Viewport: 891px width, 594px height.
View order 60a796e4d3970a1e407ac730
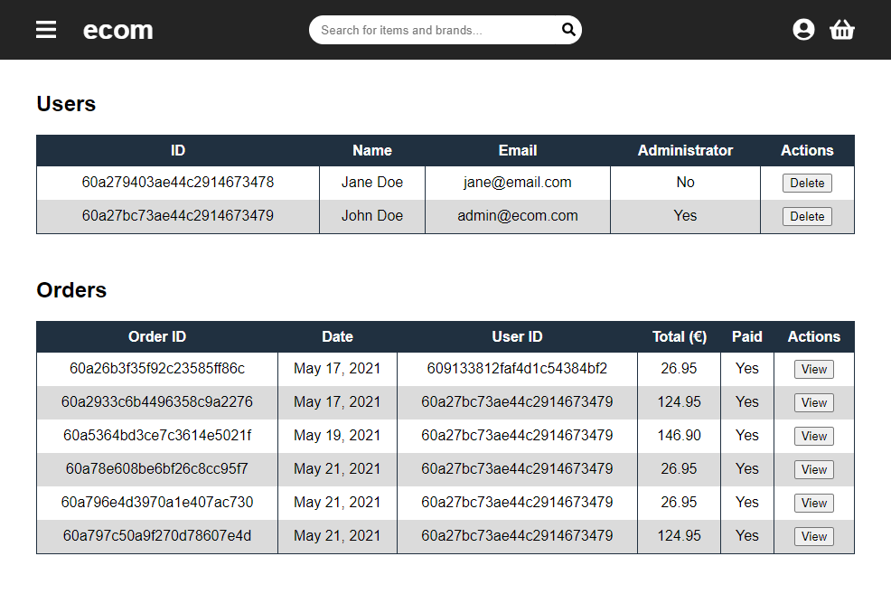[x=813, y=504]
